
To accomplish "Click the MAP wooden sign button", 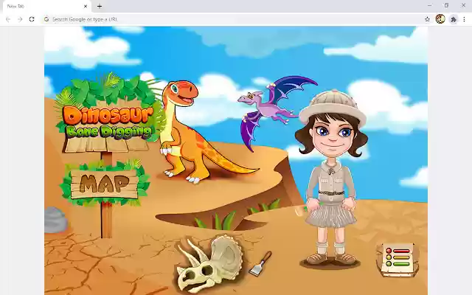I will point(105,184).
